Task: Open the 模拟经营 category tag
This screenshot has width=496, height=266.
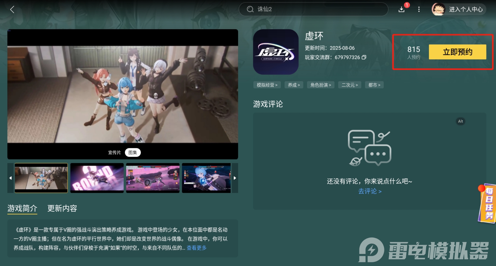Action: pyautogui.click(x=267, y=85)
